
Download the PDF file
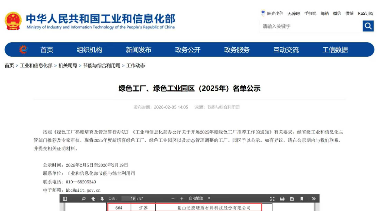[x=292, y=199]
